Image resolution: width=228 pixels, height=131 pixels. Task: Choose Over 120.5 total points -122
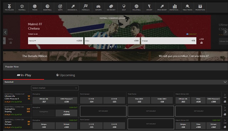tap(139, 100)
